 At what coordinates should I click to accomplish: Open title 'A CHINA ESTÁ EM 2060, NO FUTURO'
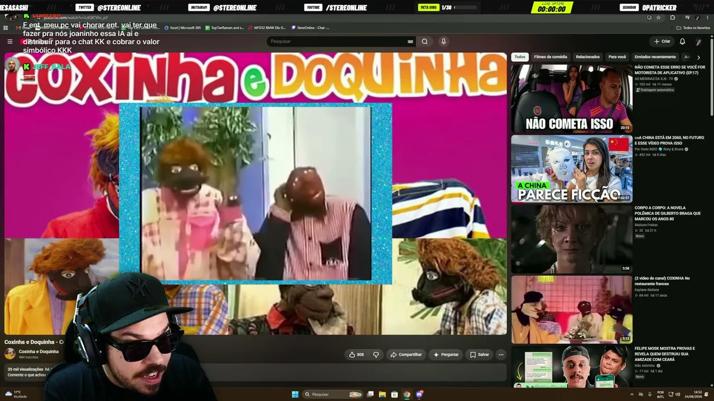tap(669, 140)
